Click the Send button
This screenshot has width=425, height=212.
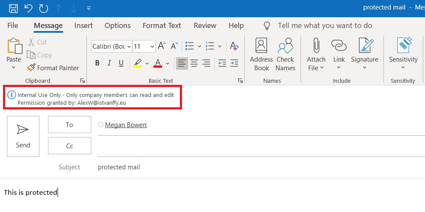pos(23,136)
